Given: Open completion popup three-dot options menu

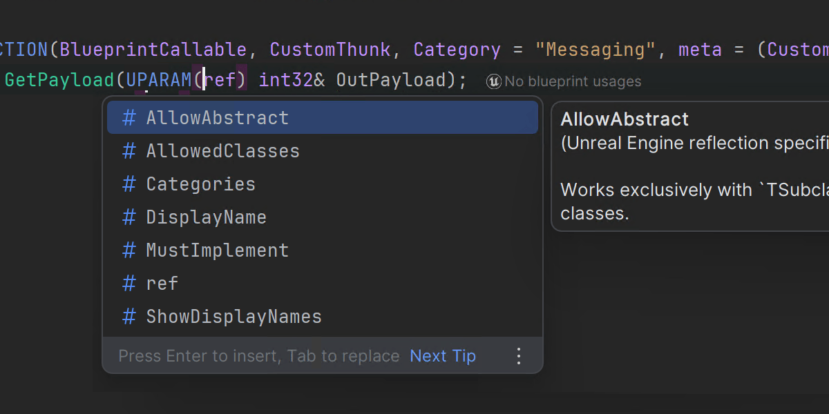Looking at the screenshot, I should click(519, 356).
